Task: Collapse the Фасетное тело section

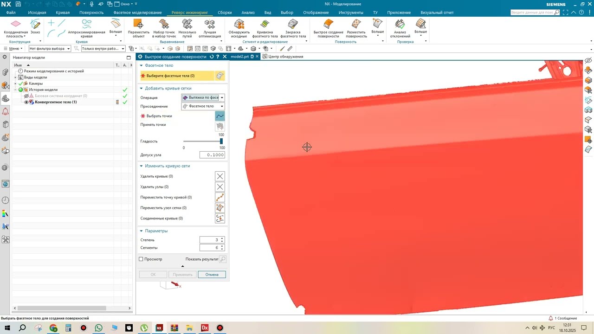Action: coord(141,65)
